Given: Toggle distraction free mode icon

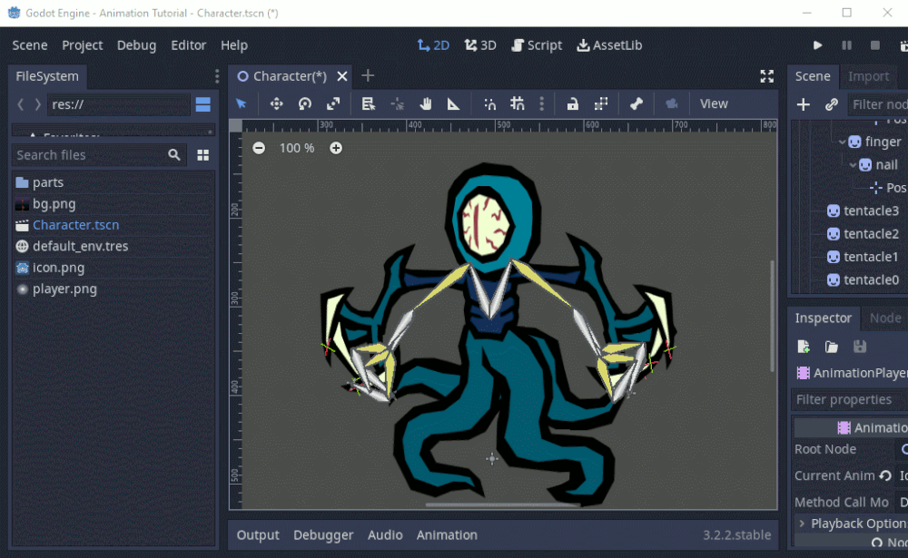Looking at the screenshot, I should point(766,76).
